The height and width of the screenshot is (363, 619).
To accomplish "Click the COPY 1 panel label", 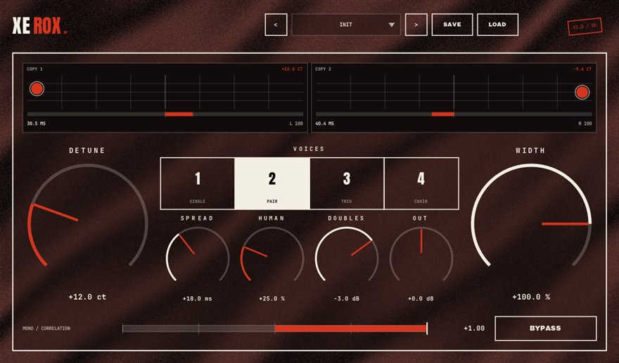I will coord(34,69).
